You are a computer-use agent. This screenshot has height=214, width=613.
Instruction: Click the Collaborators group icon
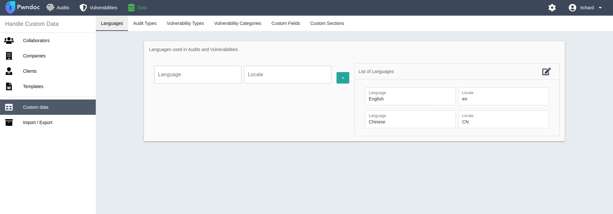tap(9, 41)
